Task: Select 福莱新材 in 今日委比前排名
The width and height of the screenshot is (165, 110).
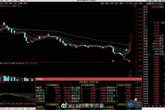Action: coord(111,87)
